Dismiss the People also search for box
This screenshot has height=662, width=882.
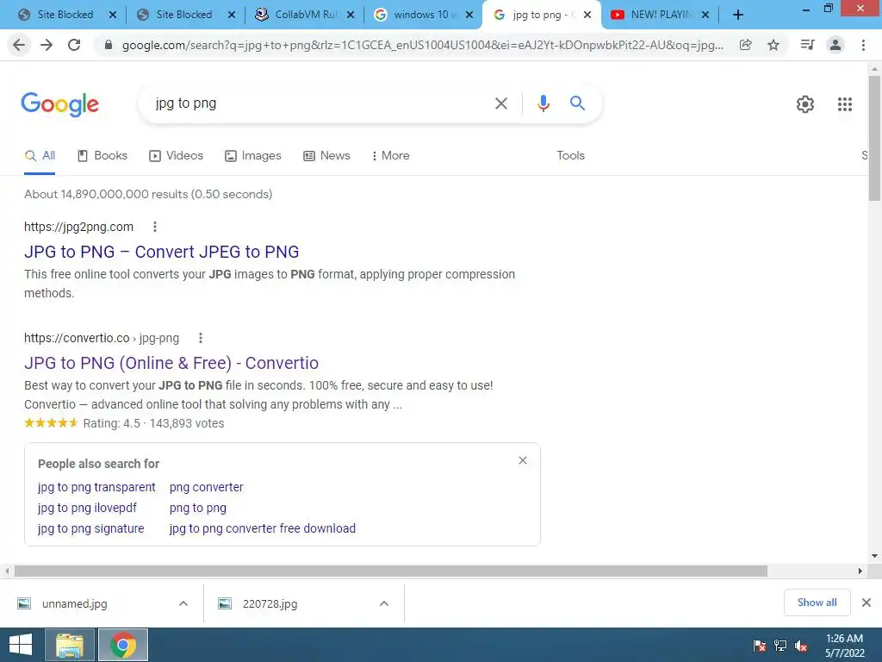[x=523, y=460]
